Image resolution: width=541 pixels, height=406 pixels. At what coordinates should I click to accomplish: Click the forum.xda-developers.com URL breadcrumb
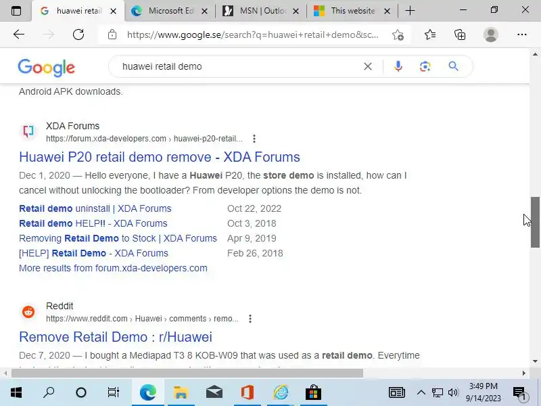144,139
